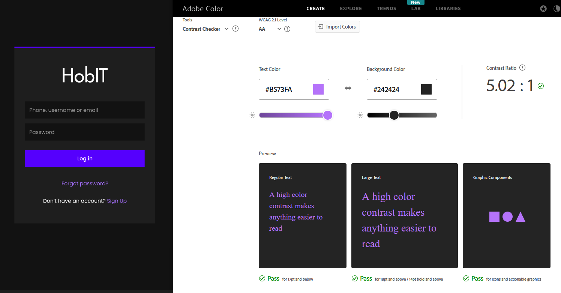The image size is (561, 293).
Task: Click the green pass checkmark under Regular Text
Action: click(262, 278)
